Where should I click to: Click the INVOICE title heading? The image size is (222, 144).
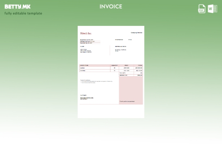pos(111,6)
